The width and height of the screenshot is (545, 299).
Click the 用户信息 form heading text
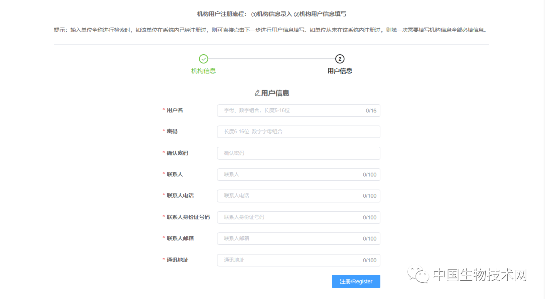276,93
